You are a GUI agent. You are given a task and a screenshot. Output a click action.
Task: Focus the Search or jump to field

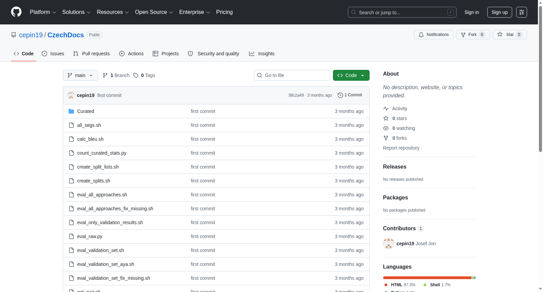point(402,12)
